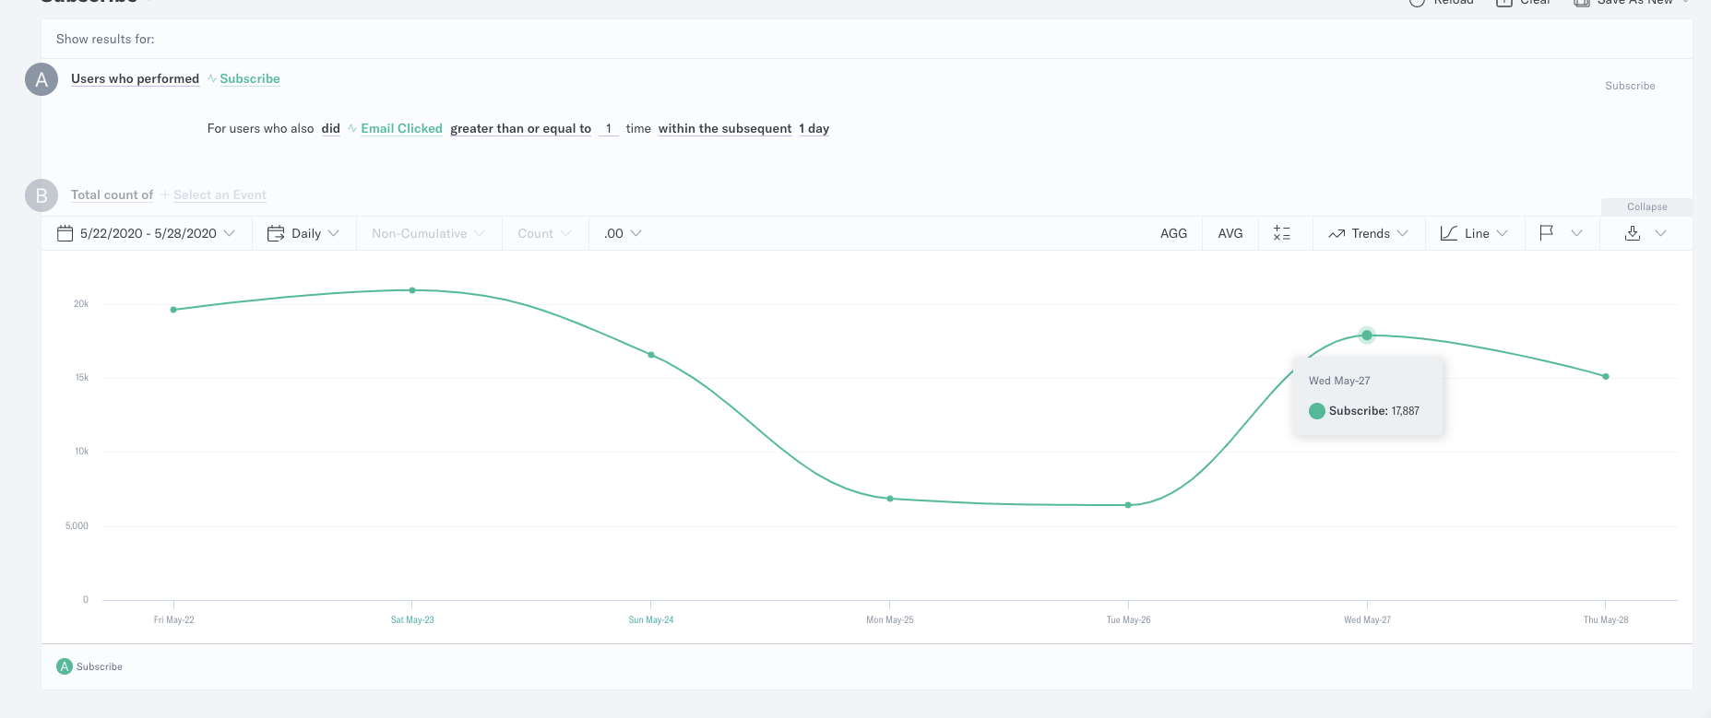Viewport: 1711px width, 718px height.
Task: Click the segment A circle badge
Action: click(42, 79)
